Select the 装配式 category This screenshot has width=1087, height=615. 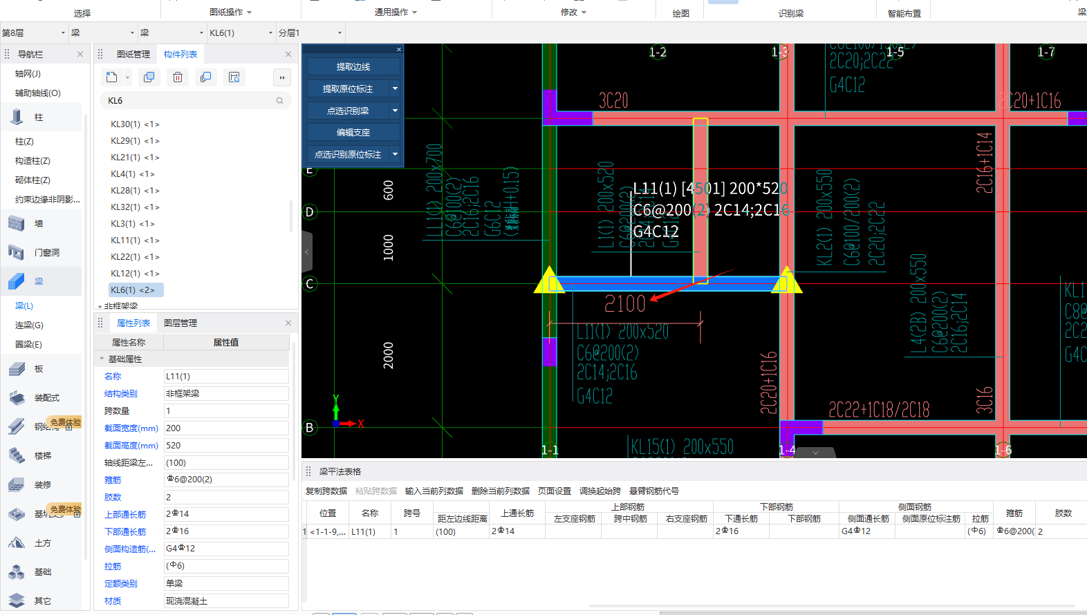47,398
